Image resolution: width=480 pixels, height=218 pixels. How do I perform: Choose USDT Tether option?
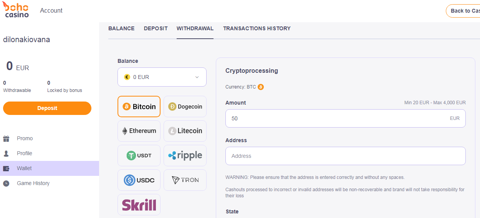pos(139,156)
